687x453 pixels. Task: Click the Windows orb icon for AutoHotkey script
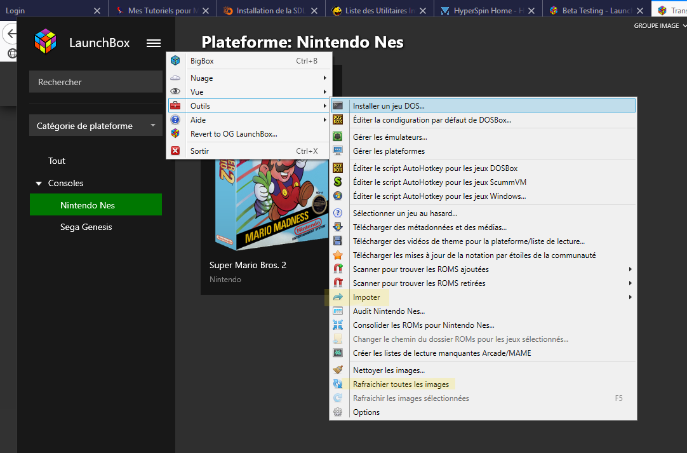pos(338,196)
